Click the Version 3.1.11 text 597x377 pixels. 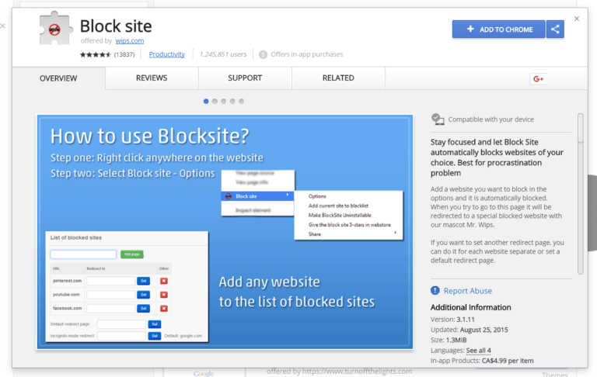[452, 320]
